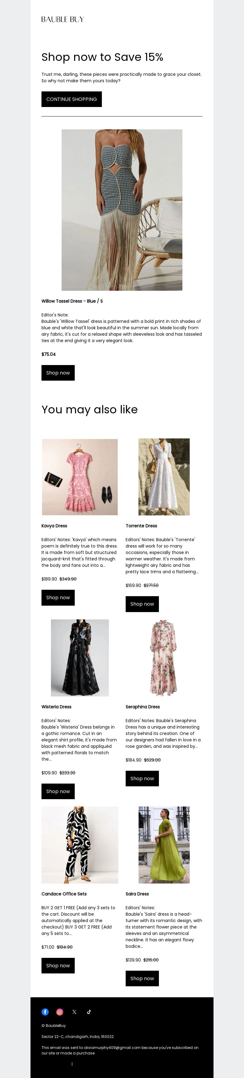The height and width of the screenshot is (1078, 244).
Task: Click Shop now under Saira Dress
Action: pos(142,978)
